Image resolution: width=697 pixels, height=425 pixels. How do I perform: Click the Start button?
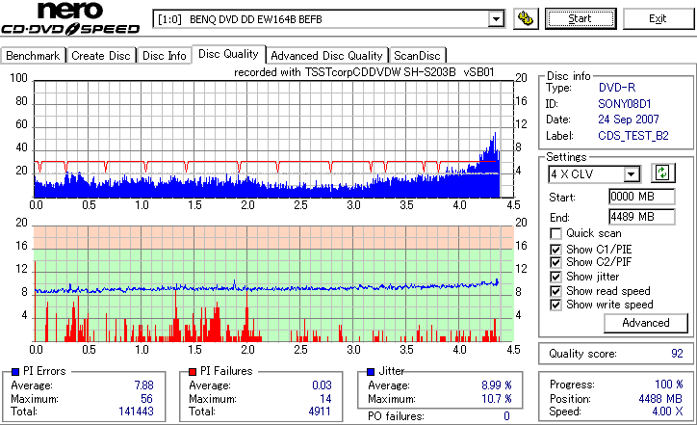(x=581, y=18)
